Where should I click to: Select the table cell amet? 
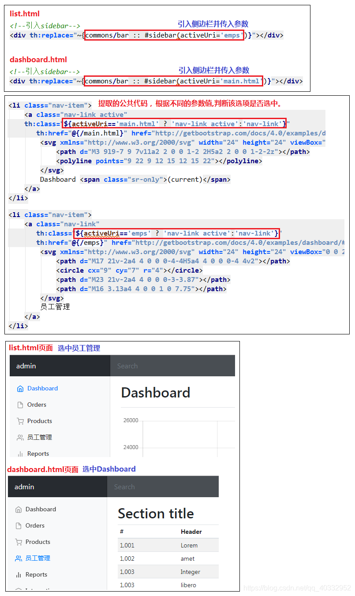187,559
